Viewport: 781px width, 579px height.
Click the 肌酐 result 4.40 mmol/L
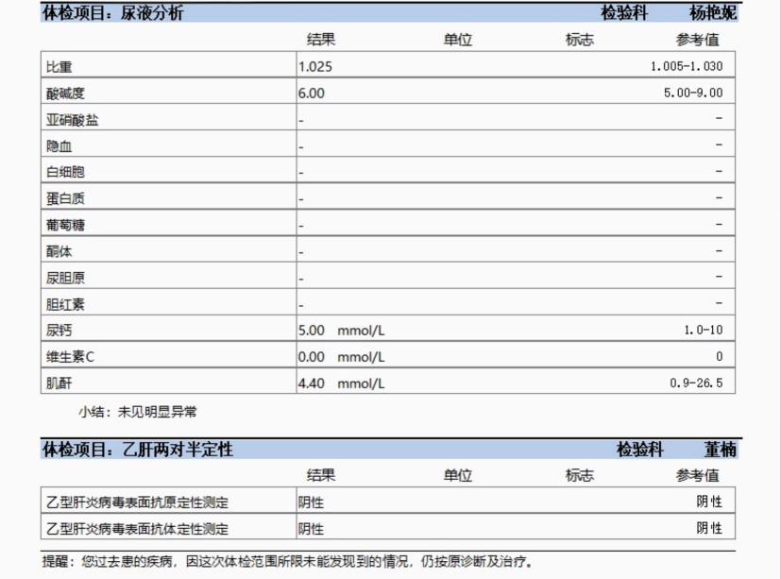(341, 383)
